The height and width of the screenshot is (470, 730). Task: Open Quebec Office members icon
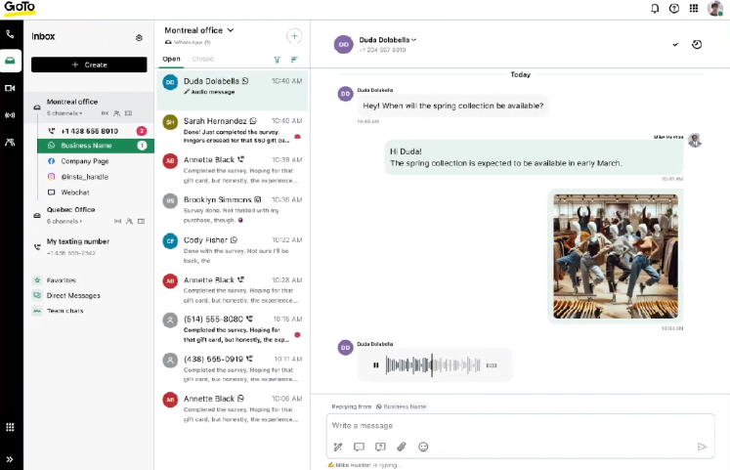pyautogui.click(x=129, y=222)
